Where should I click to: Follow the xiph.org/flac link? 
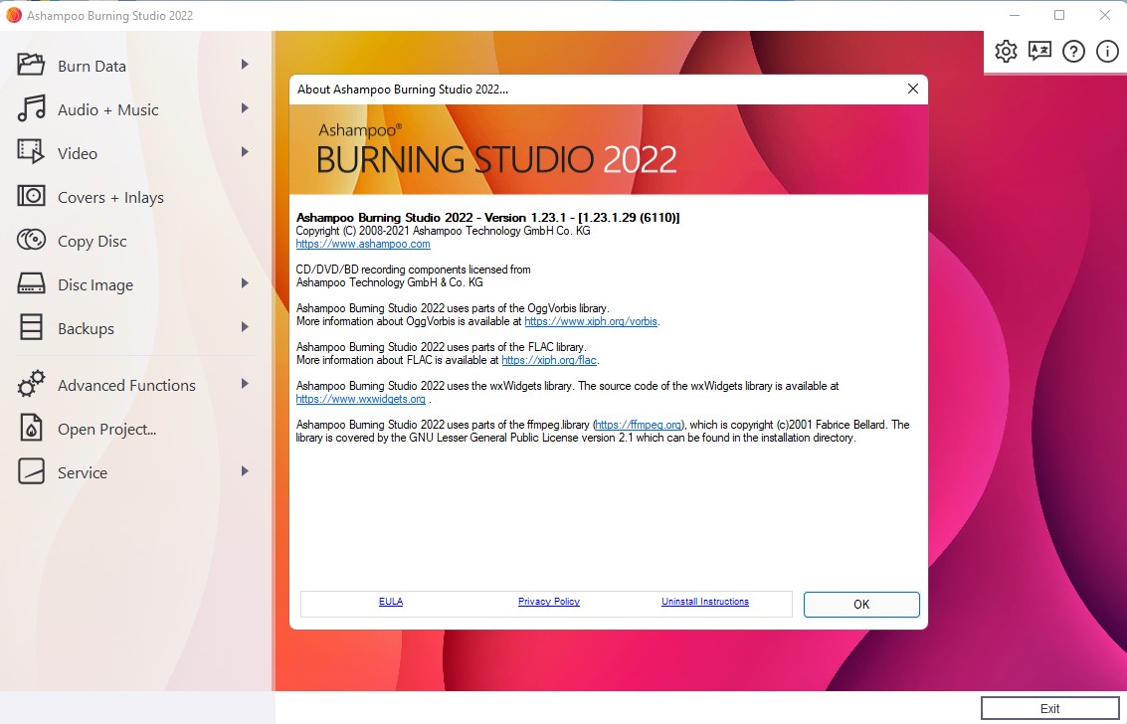point(549,361)
